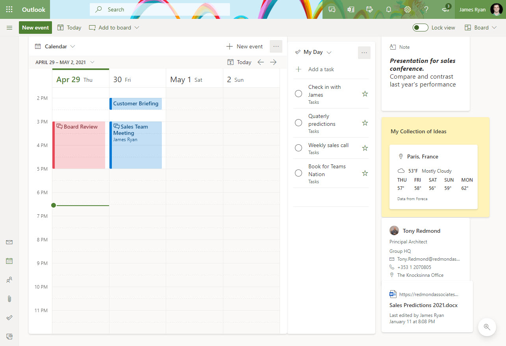Toggle the Lock view switch

coord(420,28)
